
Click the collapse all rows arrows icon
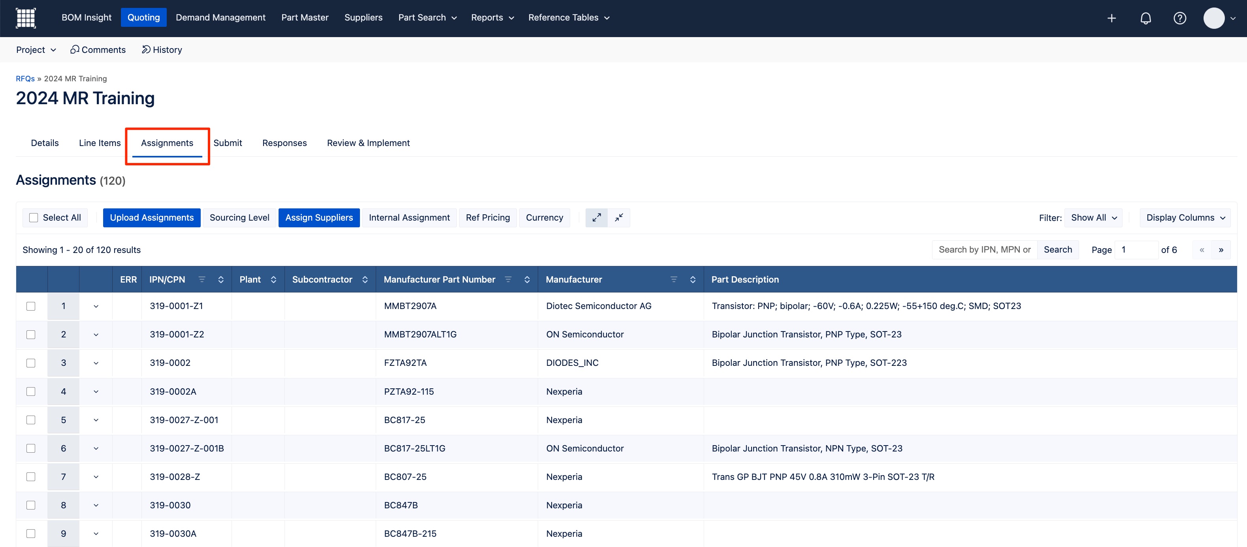point(619,217)
